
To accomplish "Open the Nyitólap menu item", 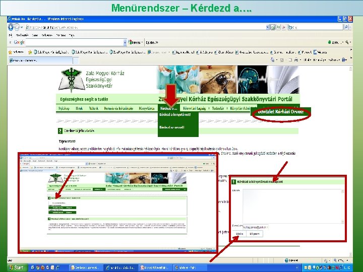I will coord(64,108).
